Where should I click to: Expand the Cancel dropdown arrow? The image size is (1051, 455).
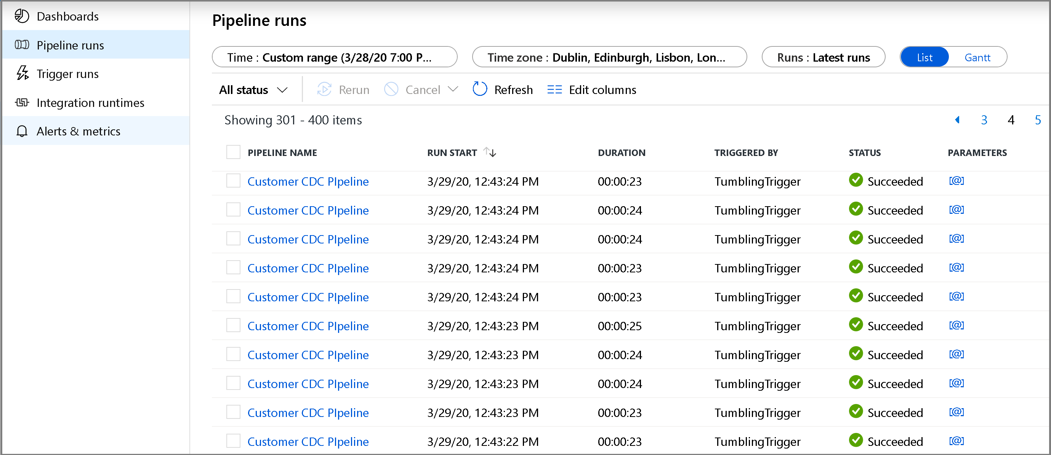click(x=454, y=90)
